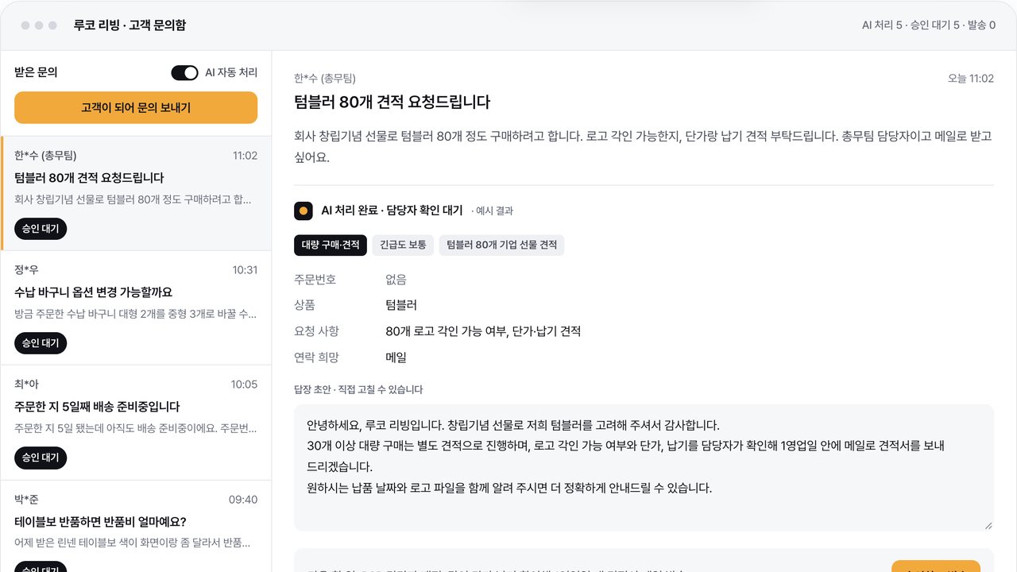
Task: Click the "· 예시 결과" label
Action: [492, 211]
